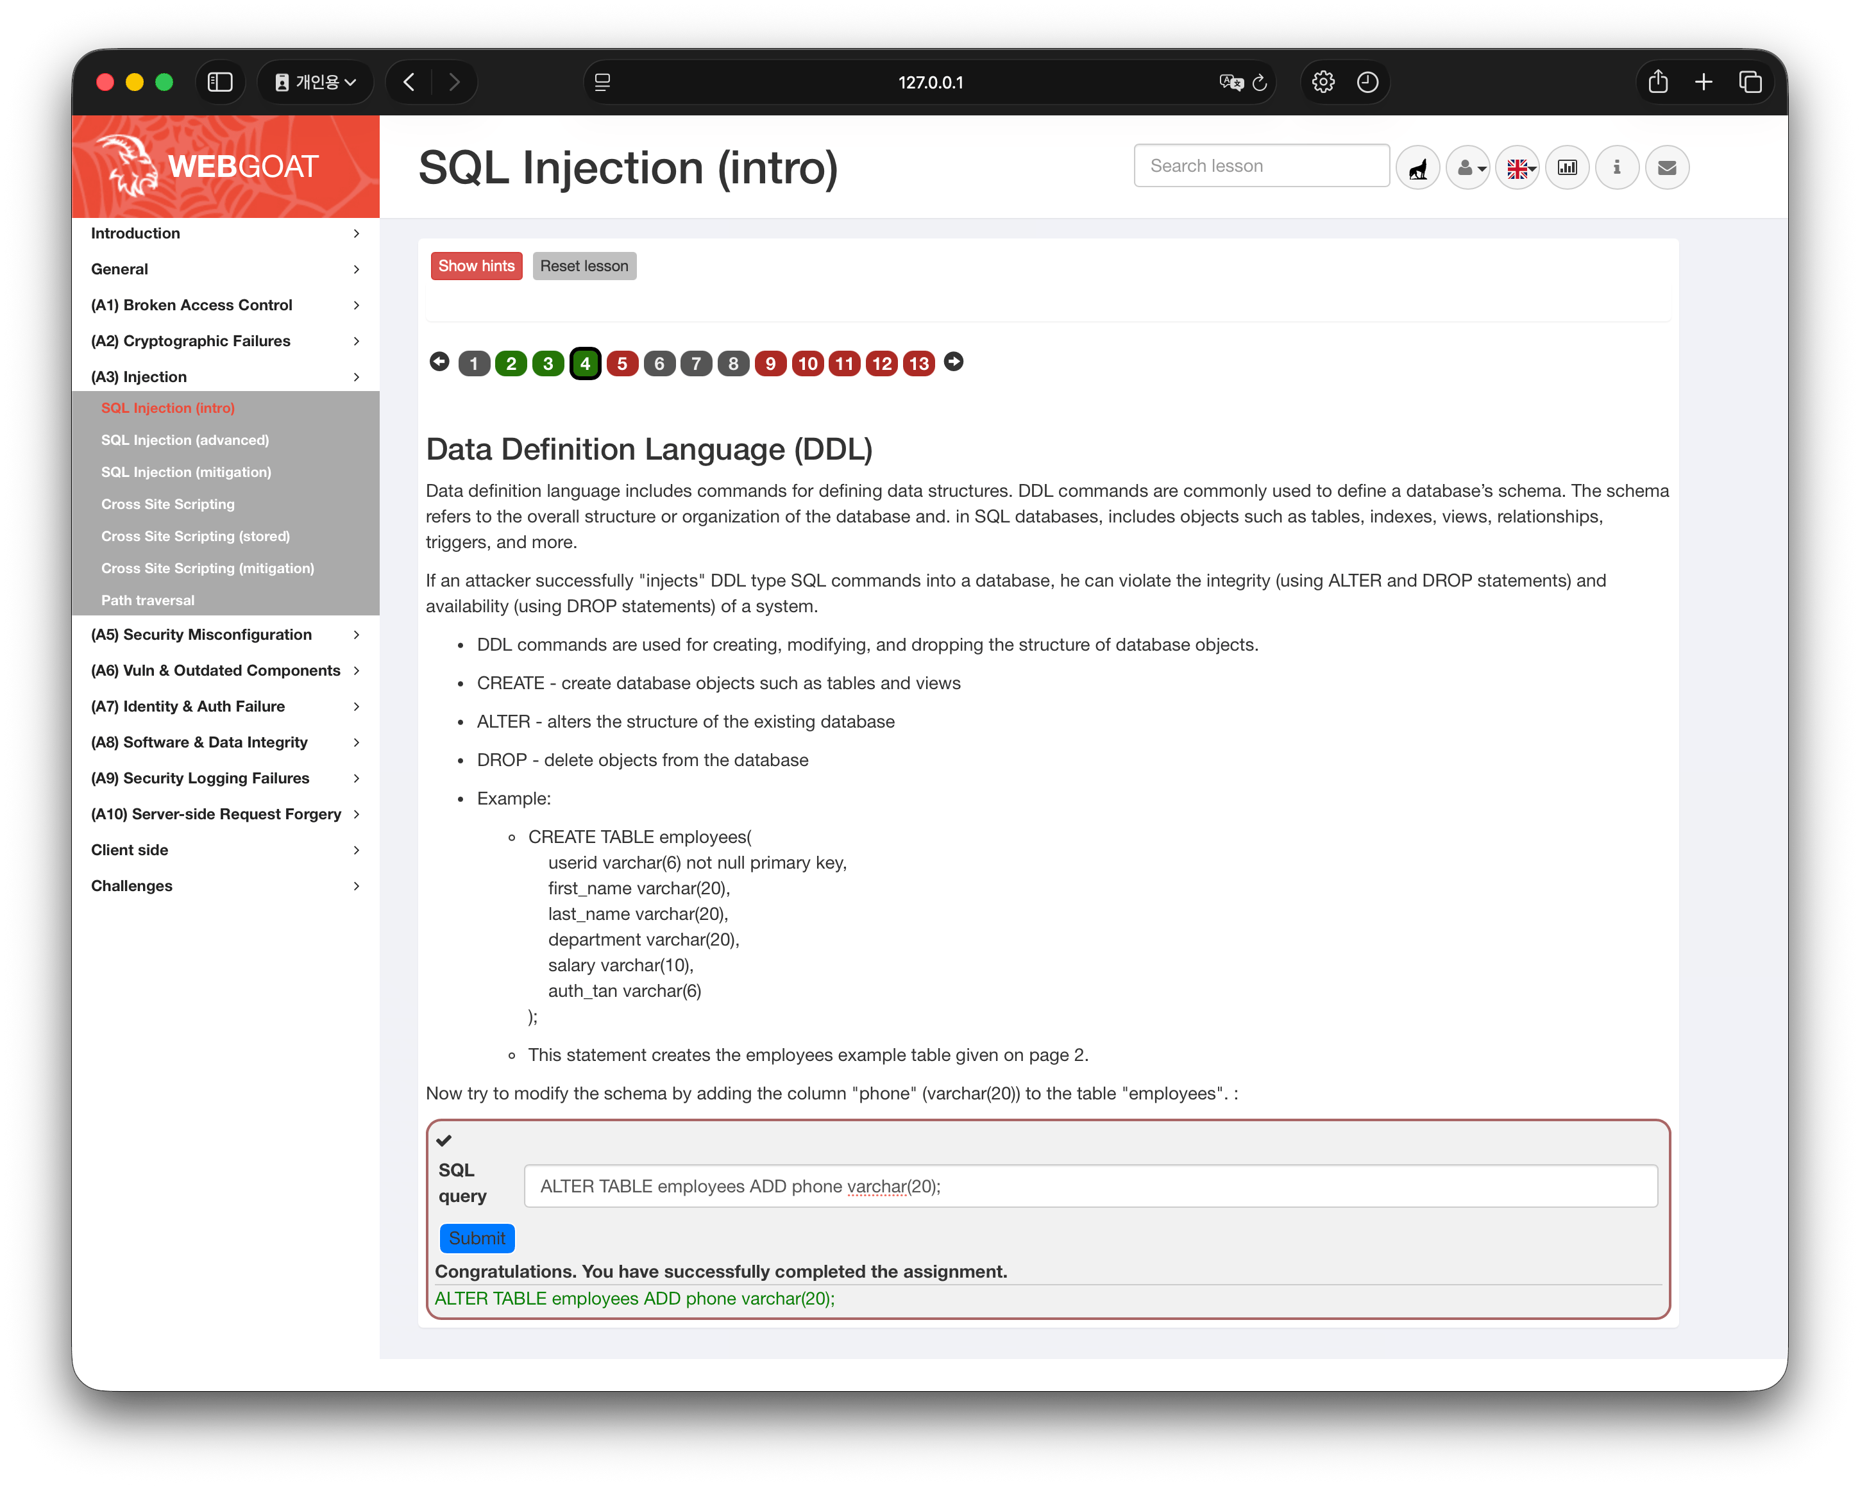The height and width of the screenshot is (1486, 1860).
Task: Expand (A2) Cryptographic Failures section
Action: click(x=225, y=340)
